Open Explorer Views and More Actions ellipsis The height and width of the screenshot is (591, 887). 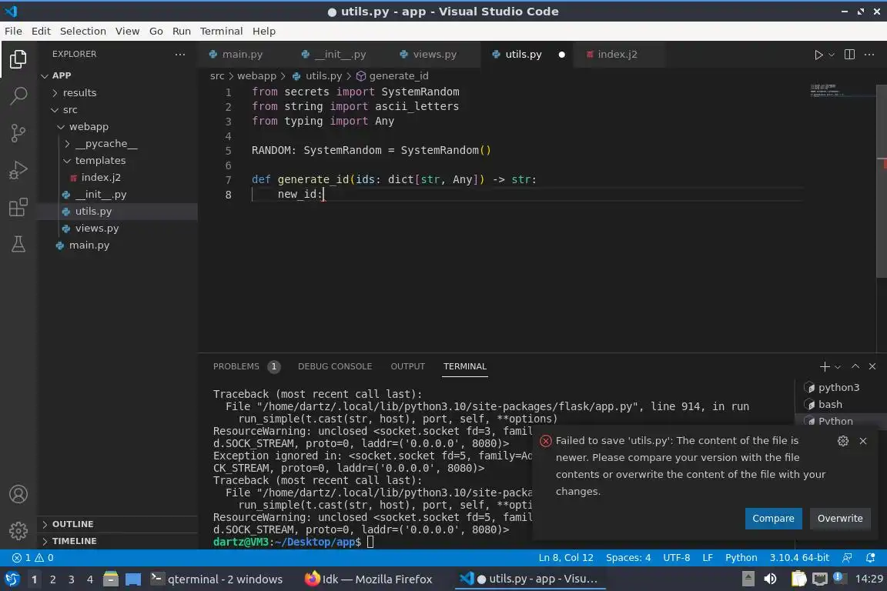coord(180,55)
